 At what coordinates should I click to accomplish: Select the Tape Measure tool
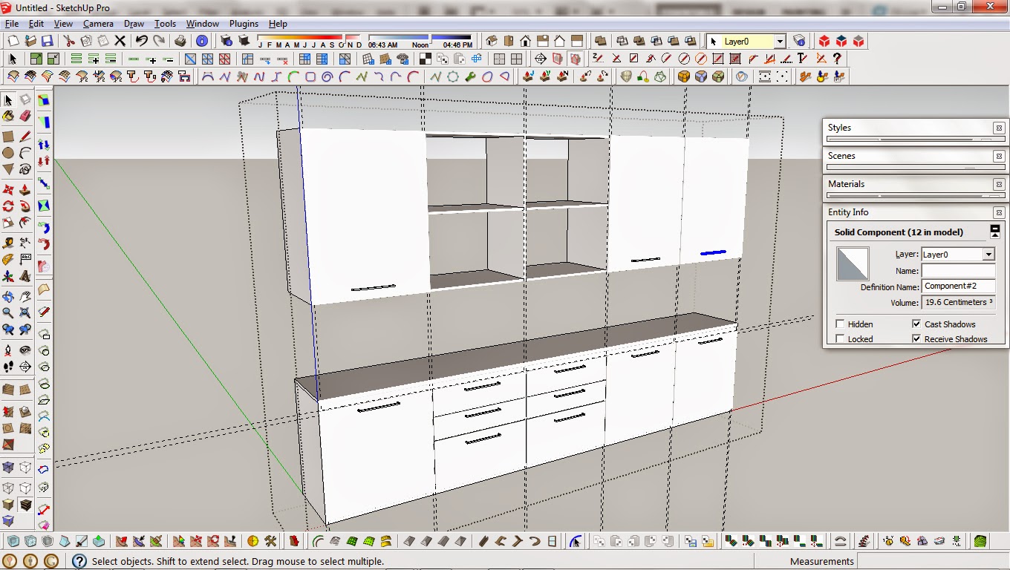tap(8, 242)
